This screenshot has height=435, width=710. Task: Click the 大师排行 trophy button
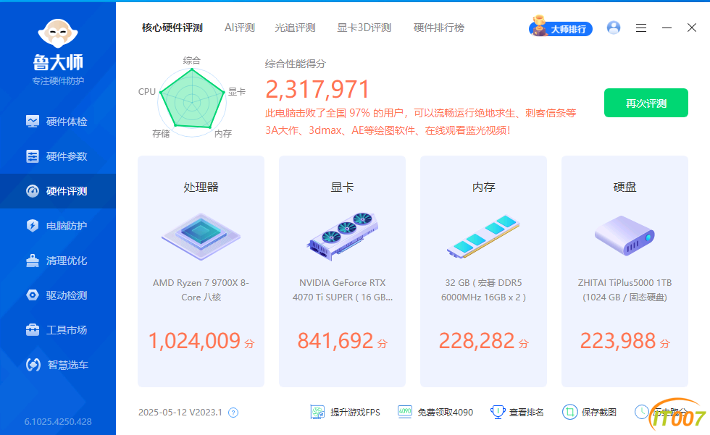561,27
